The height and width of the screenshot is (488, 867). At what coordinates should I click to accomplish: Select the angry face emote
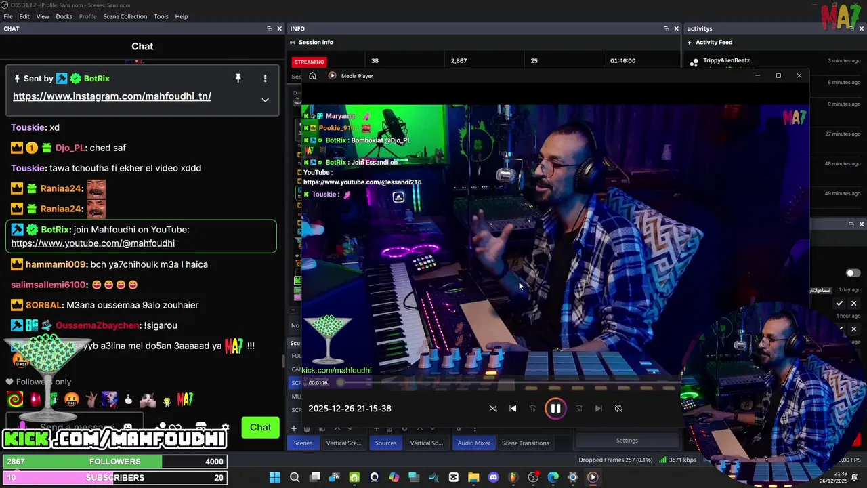(71, 400)
